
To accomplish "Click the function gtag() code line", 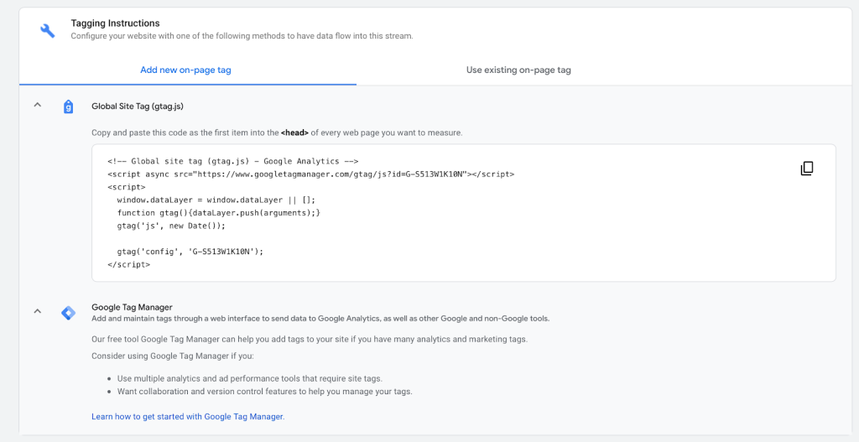I will click(x=219, y=212).
